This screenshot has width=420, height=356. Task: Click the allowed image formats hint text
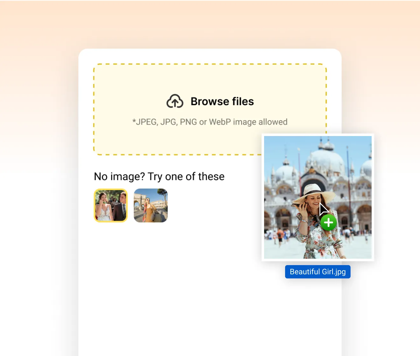click(210, 122)
